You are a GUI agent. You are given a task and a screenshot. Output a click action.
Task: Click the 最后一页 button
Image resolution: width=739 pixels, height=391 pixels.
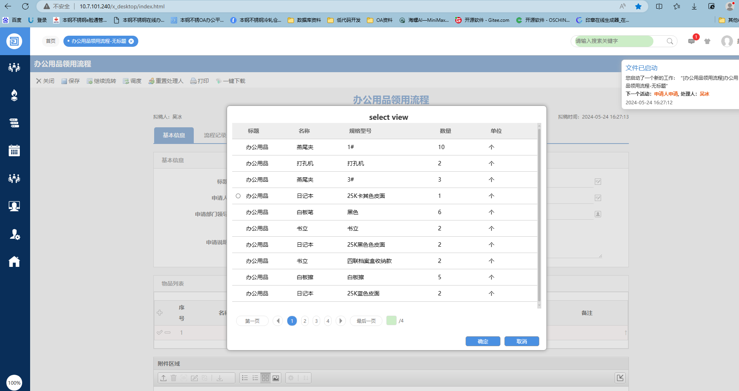(x=366, y=321)
